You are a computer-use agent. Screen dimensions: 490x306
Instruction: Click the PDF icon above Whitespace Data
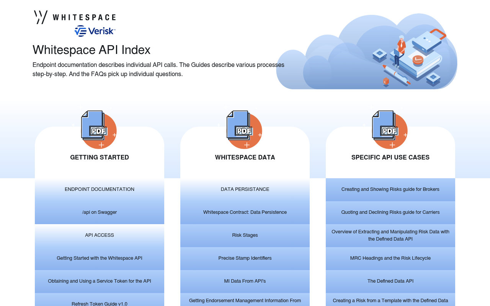point(245,129)
